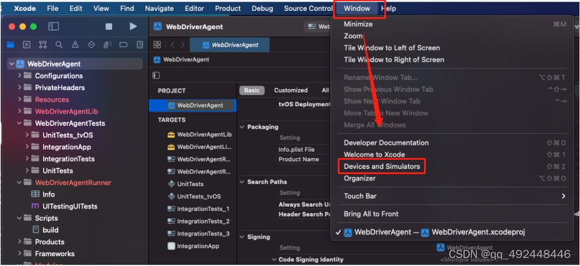Go back with the editor back arrow
Viewport: 580px width, 266px height.
[x=173, y=45]
